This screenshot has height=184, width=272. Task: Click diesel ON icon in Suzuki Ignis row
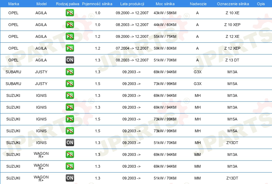pyautogui.click(x=70, y=142)
